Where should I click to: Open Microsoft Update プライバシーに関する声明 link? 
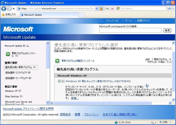28,109
